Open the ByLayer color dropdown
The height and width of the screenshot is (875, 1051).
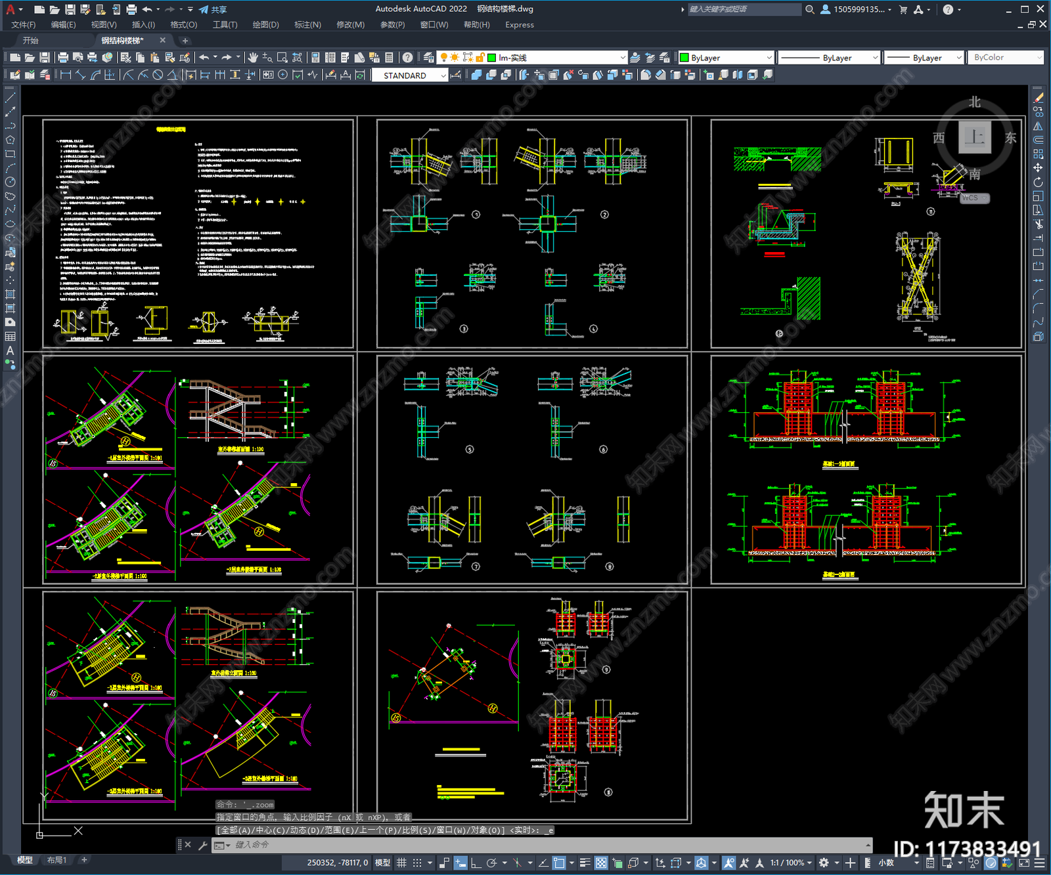point(727,58)
